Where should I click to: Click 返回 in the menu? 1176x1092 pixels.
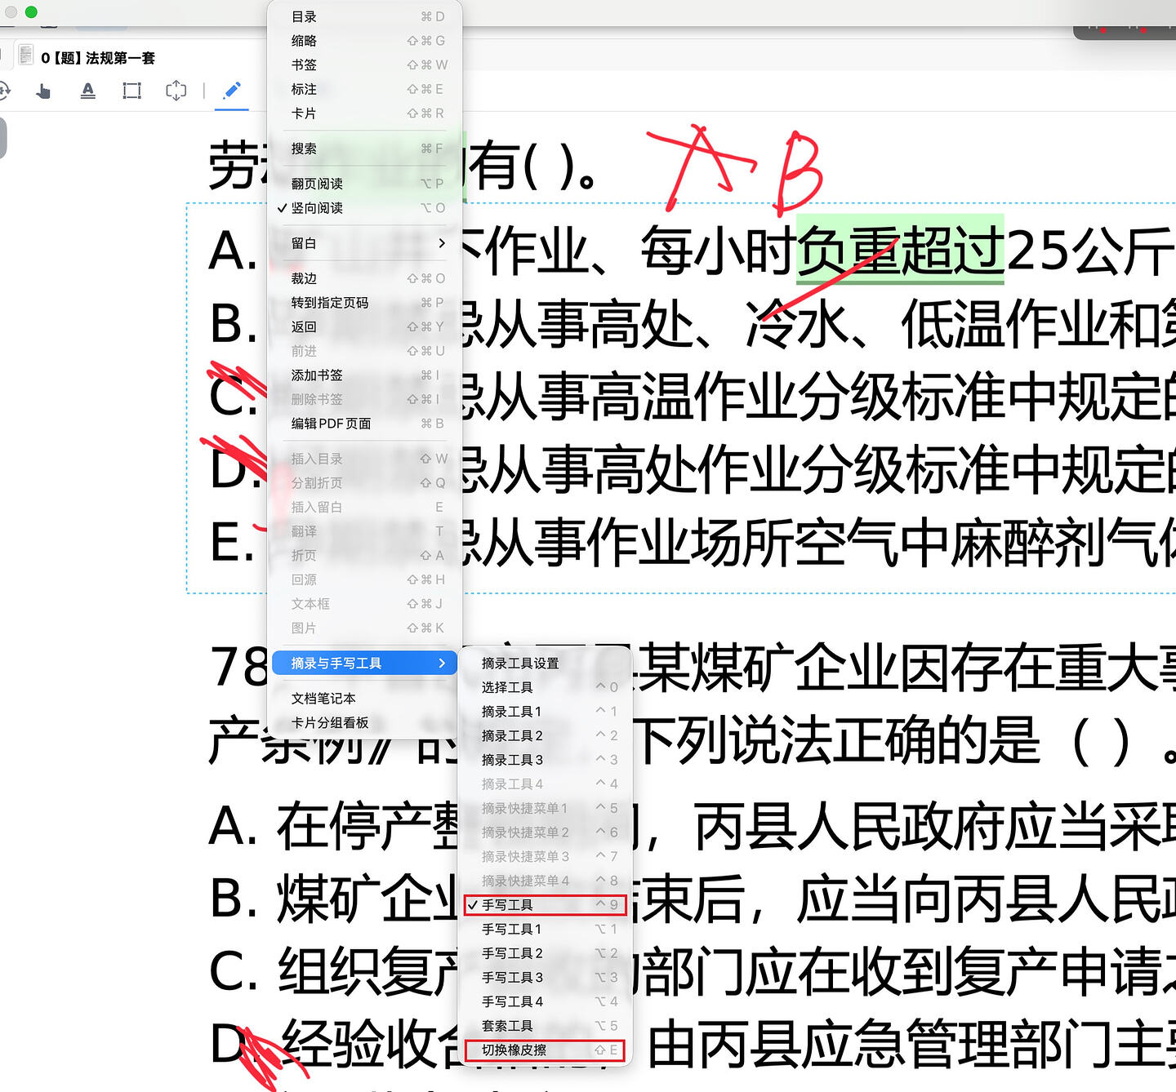[x=364, y=326]
